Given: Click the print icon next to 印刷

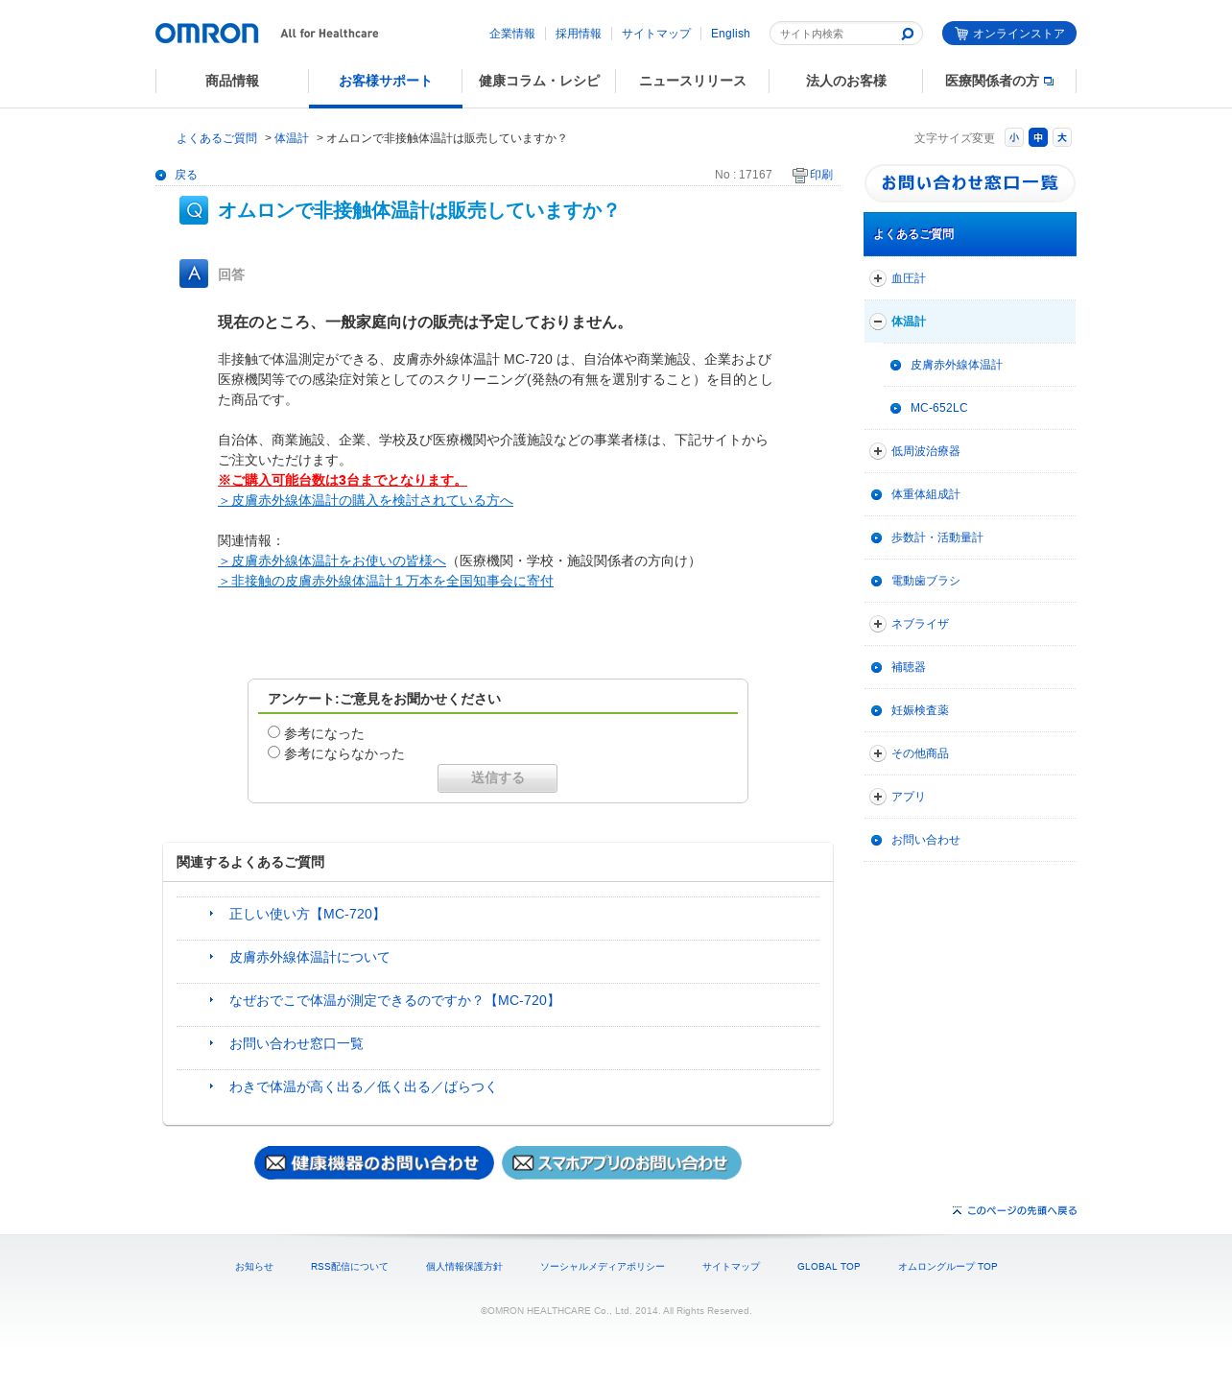Looking at the screenshot, I should [799, 175].
